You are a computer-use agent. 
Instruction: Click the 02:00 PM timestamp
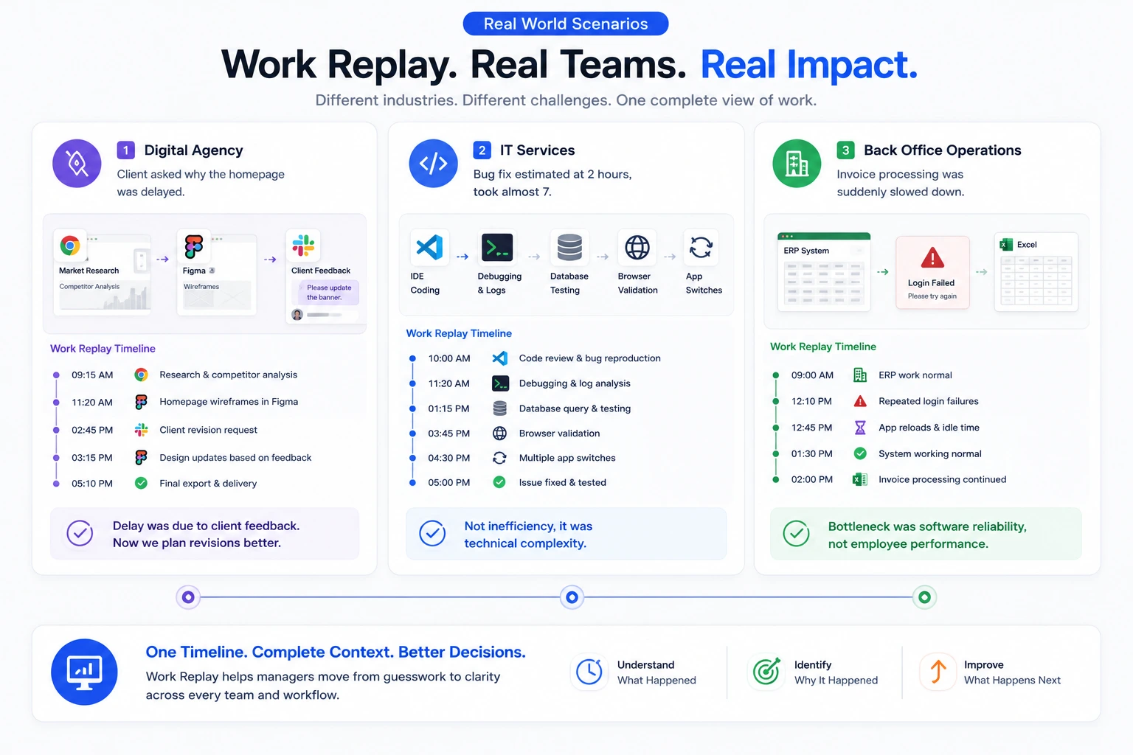tap(811, 479)
